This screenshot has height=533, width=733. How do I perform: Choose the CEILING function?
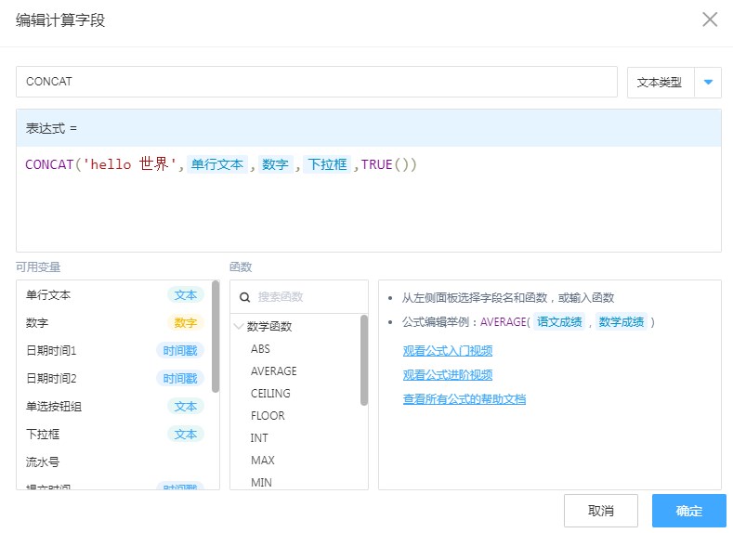coord(270,394)
